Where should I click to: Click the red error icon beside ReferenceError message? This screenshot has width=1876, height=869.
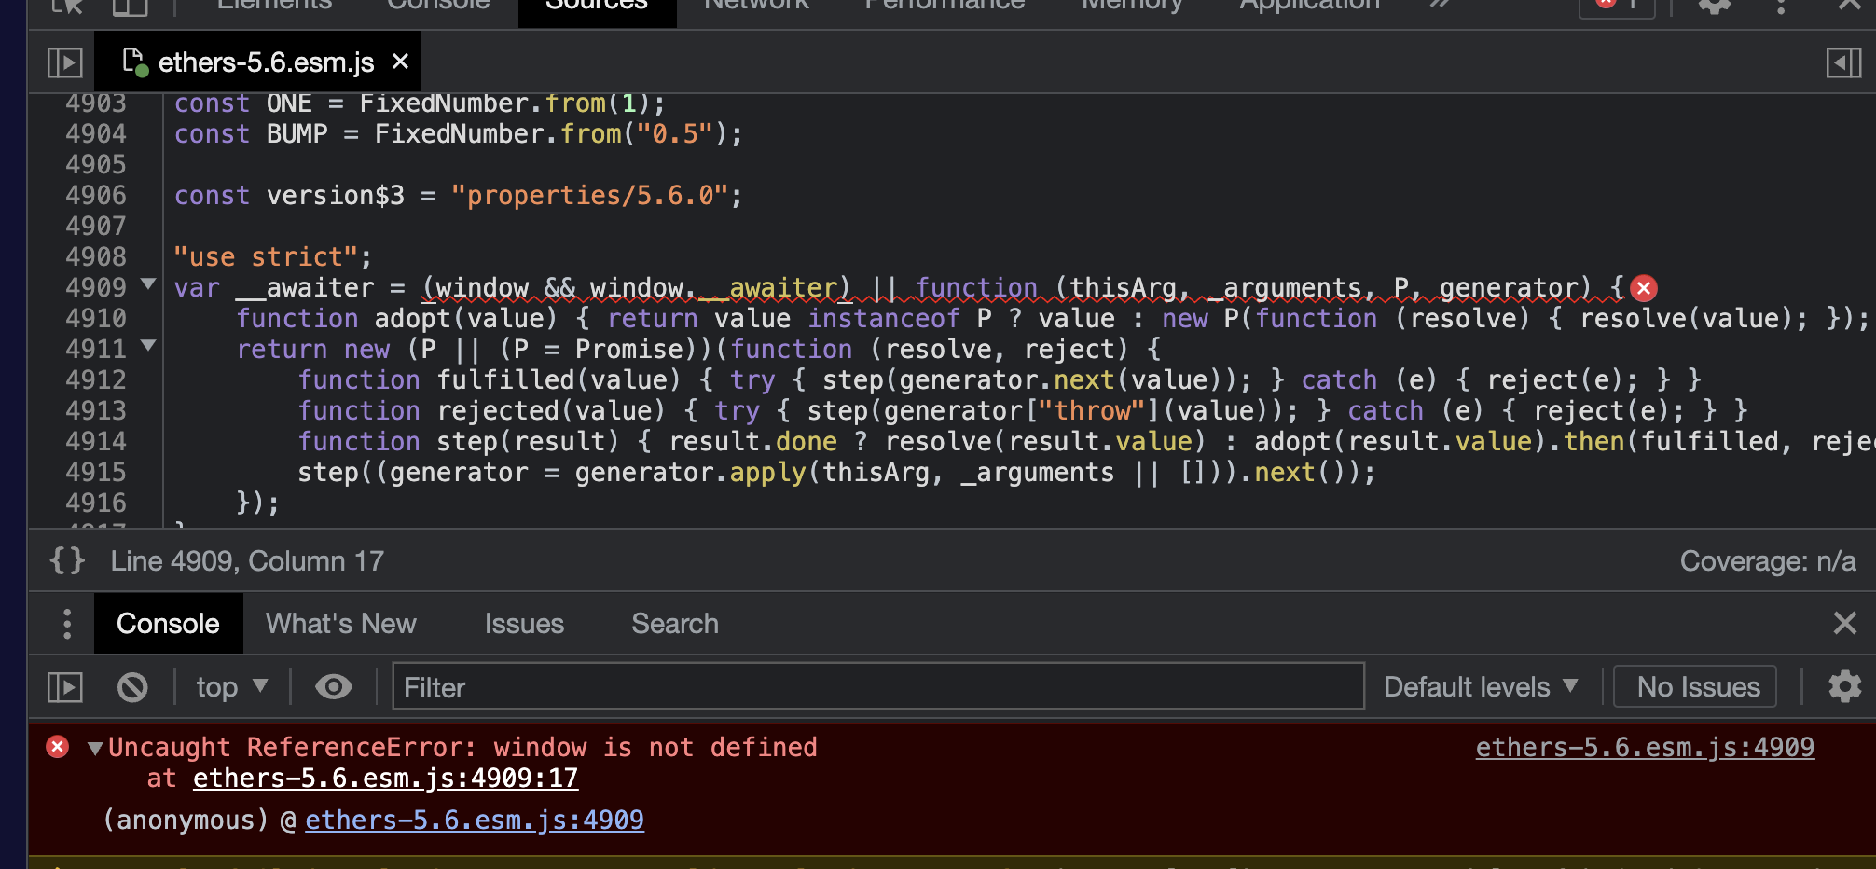tap(57, 747)
